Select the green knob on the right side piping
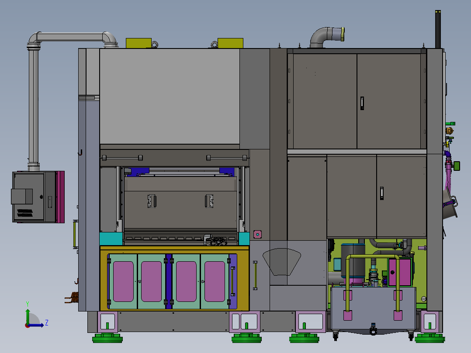 click(457, 166)
